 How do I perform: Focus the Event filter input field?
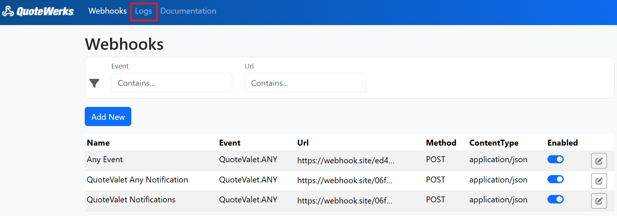[x=172, y=83]
